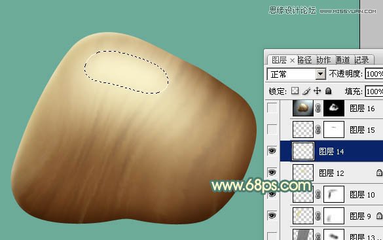Image resolution: width=383 pixels, height=240 pixels.
Task: Click the 不透明度 opacity value field
Action: tap(374, 74)
